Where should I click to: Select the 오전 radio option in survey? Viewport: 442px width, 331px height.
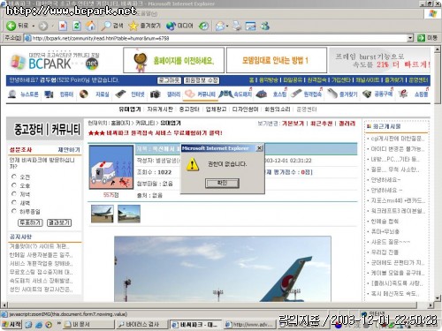14,177
